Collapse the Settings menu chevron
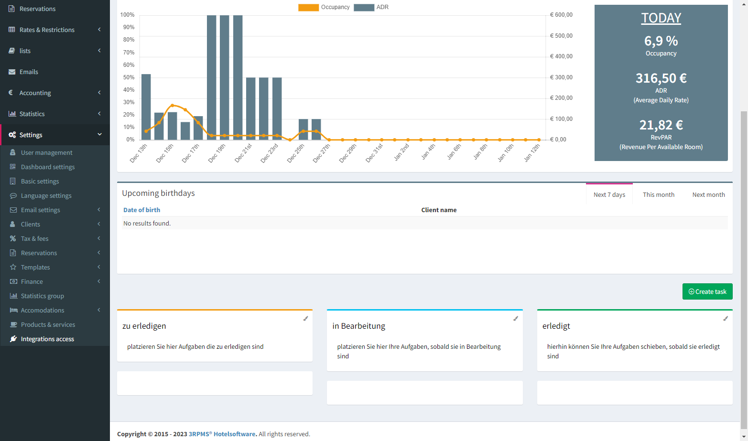 (x=99, y=135)
